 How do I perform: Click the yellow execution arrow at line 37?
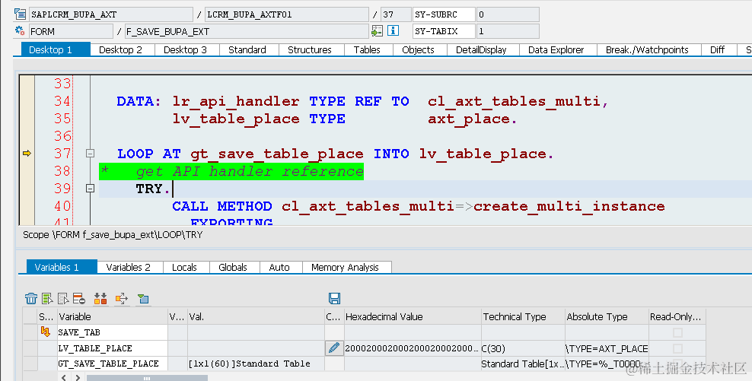(x=27, y=154)
